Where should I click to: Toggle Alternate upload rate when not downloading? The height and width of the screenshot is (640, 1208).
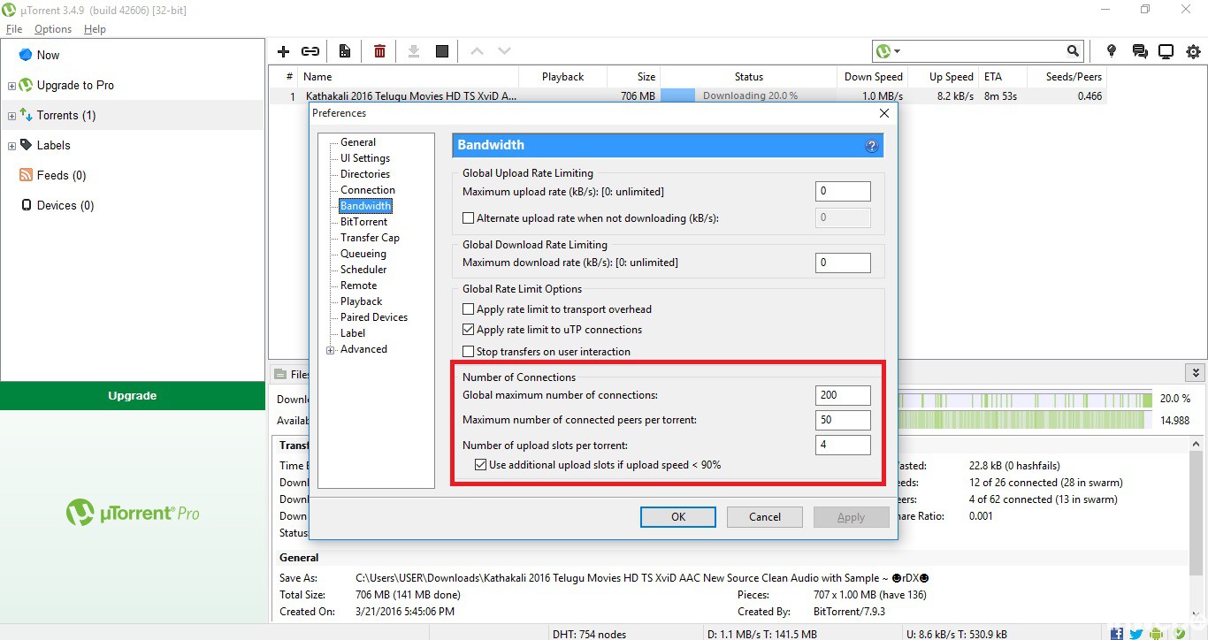click(x=469, y=217)
